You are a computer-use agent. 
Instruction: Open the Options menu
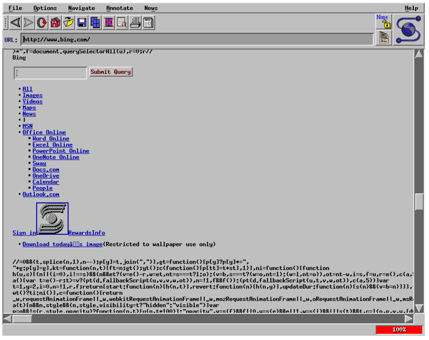[x=45, y=8]
